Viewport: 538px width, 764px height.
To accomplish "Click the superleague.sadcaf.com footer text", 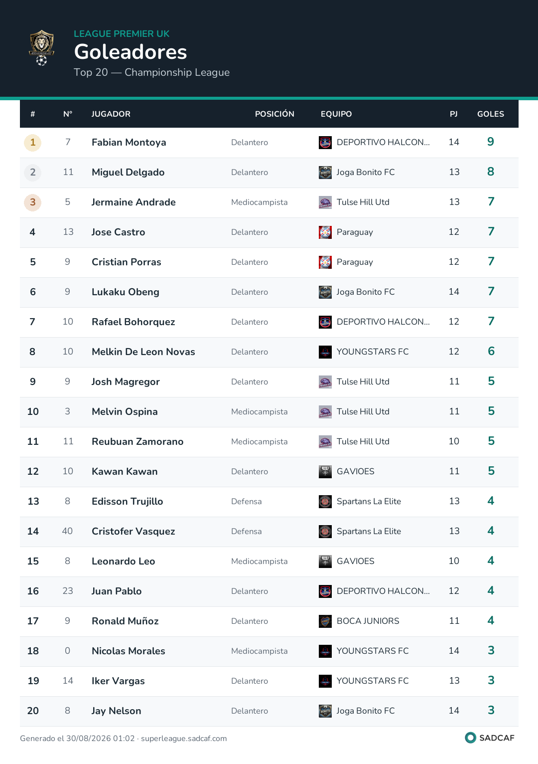I will [184, 739].
